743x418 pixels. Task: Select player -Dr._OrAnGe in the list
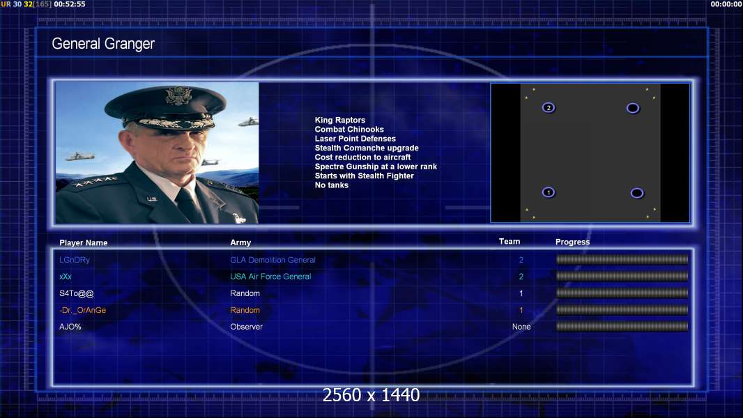[x=82, y=310]
